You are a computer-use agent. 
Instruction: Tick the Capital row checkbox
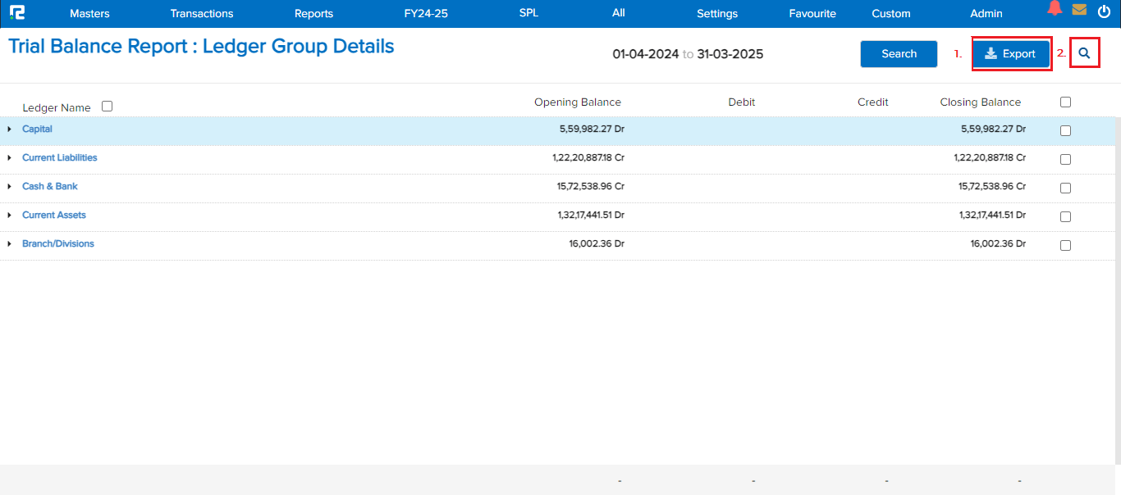[1065, 130]
